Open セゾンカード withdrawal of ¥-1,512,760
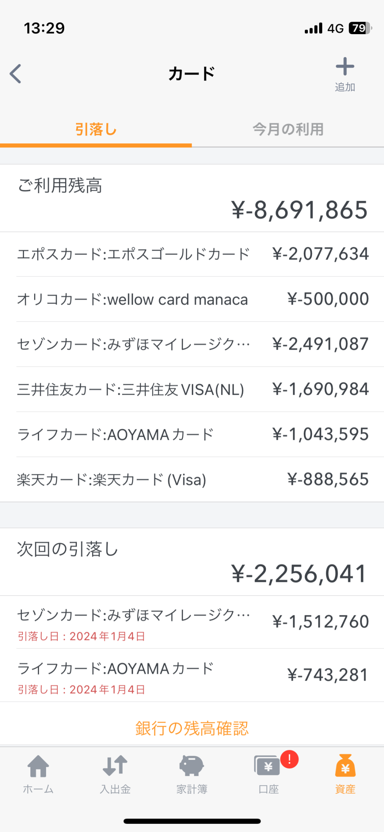 pyautogui.click(x=192, y=622)
